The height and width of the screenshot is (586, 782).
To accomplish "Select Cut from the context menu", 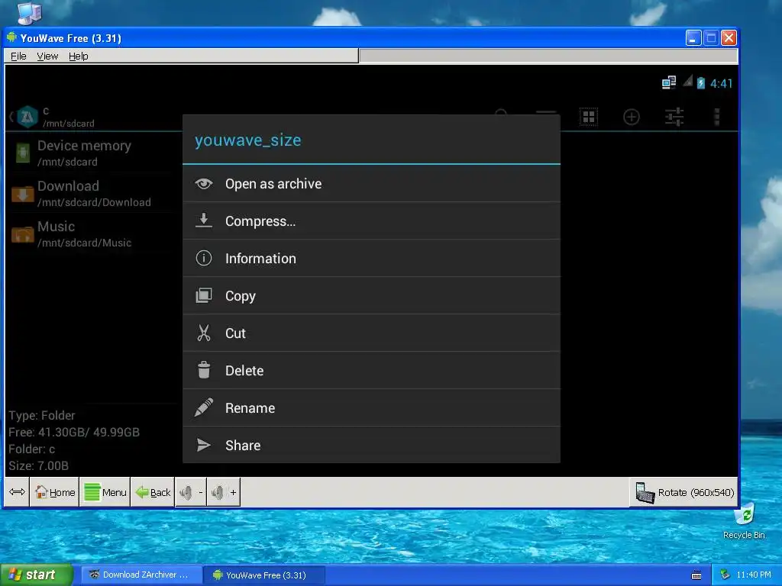I will pyautogui.click(x=371, y=333).
